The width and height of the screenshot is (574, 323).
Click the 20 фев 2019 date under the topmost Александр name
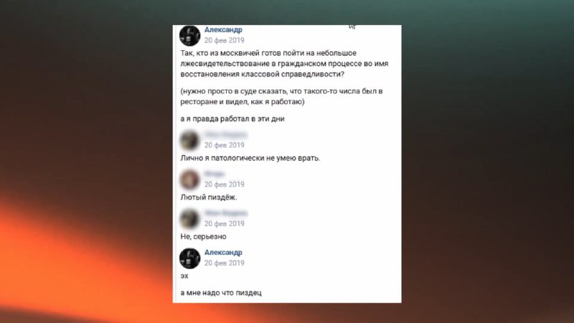pyautogui.click(x=225, y=40)
